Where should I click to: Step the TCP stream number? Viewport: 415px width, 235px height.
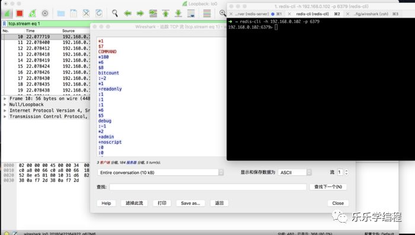click(x=346, y=172)
